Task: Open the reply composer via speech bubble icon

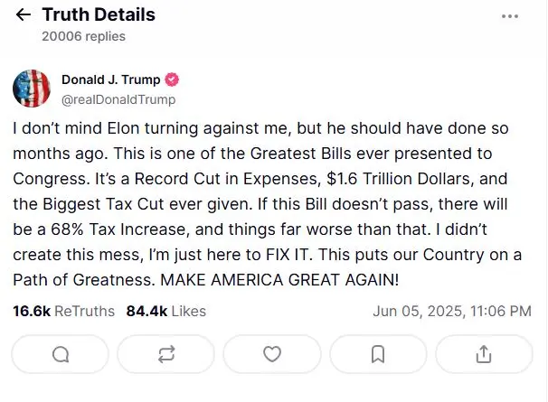Action: 61,353
